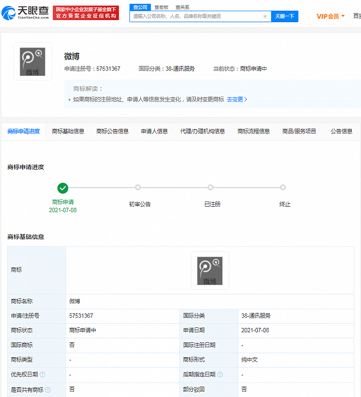Viewport: 361px width, 397px height.
Task: Click the TianYanCha logo
Action: [x=25, y=13]
